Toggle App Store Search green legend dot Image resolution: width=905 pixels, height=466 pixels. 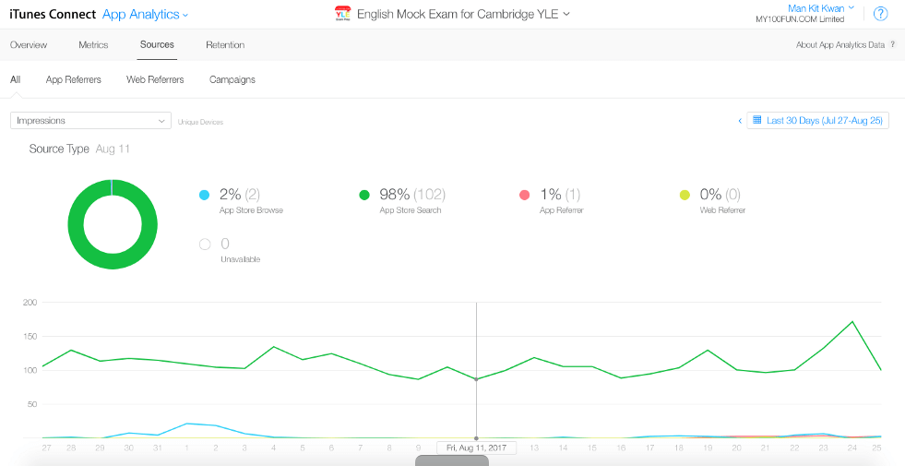[x=364, y=195]
